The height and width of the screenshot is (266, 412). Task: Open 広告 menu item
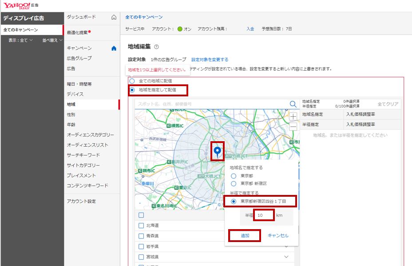[71, 68]
